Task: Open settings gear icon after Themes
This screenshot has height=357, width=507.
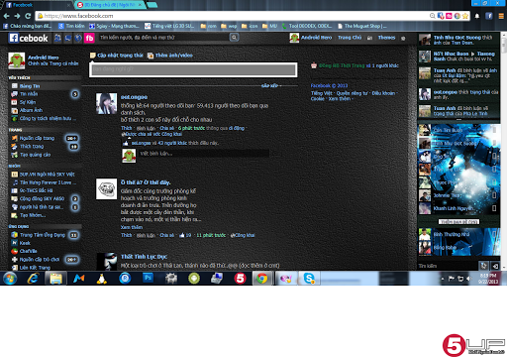Action: click(403, 38)
